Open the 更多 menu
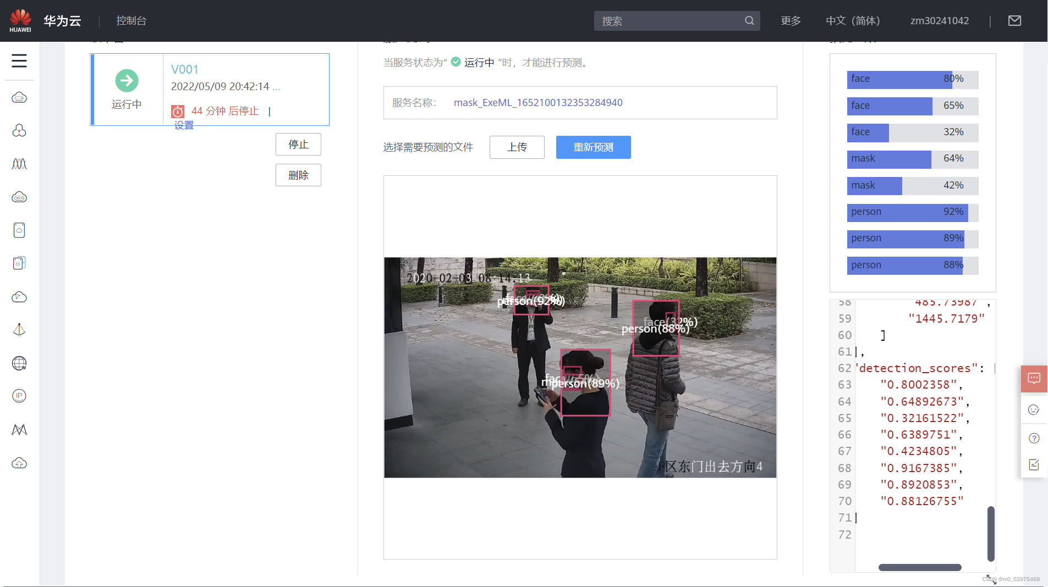1048x587 pixels. [791, 21]
